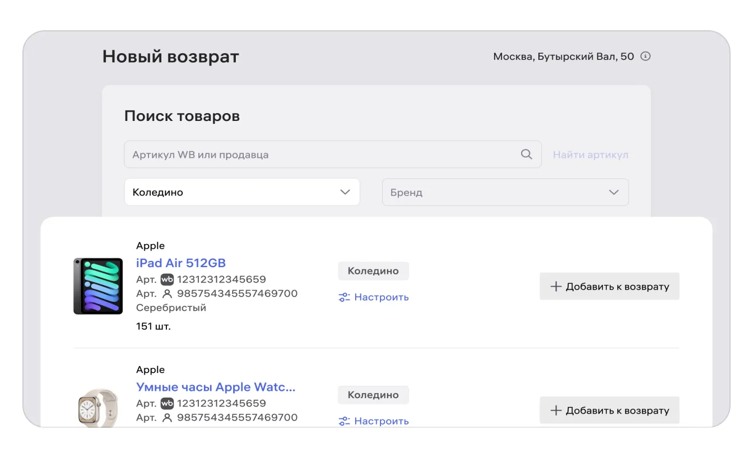Expand the Бренд dropdown

pos(504,192)
